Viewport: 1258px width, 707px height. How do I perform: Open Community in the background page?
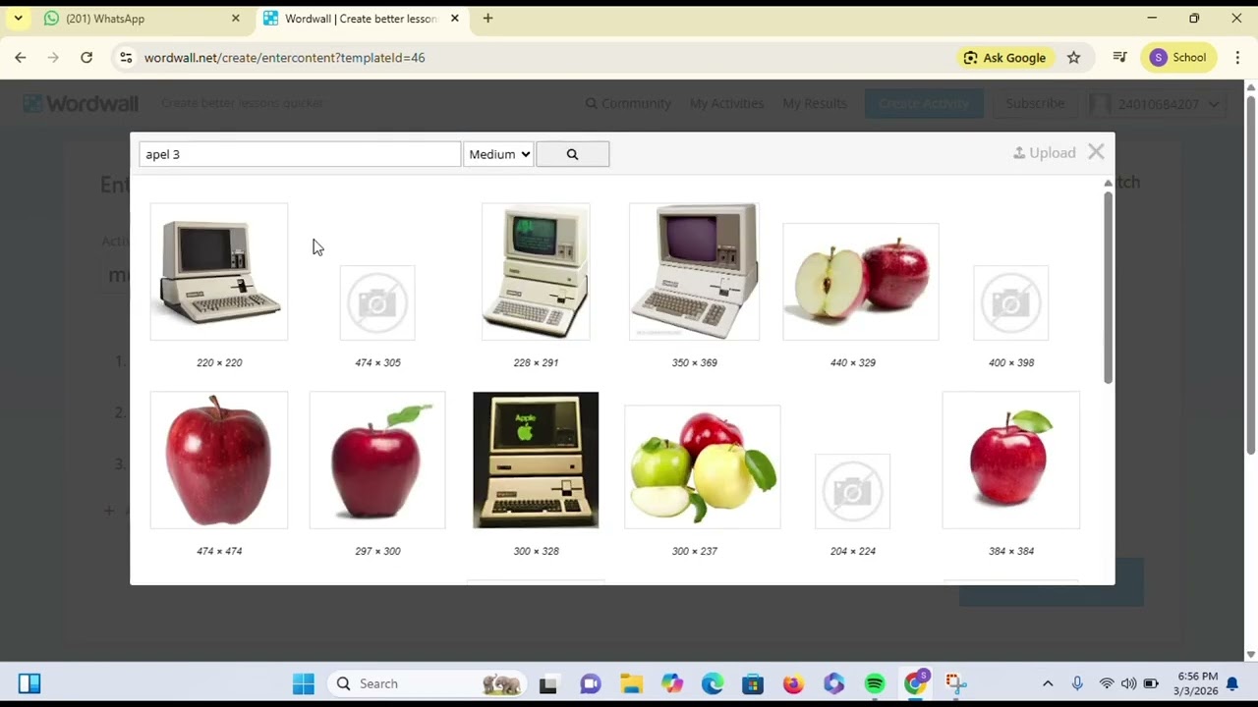pyautogui.click(x=628, y=103)
